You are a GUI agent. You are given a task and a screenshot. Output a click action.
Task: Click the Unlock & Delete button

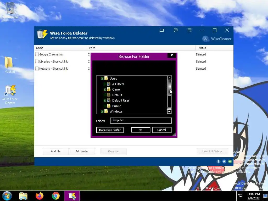212,151
